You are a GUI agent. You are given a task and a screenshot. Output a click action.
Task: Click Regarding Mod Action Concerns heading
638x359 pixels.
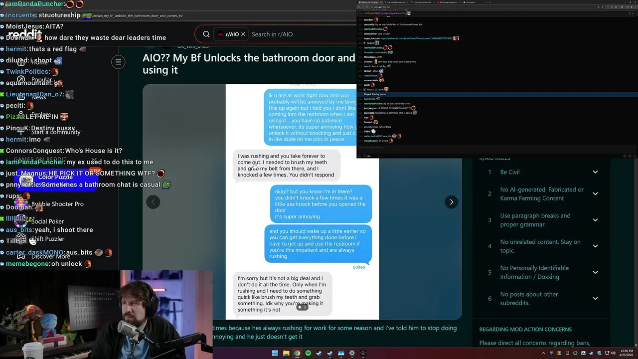click(525, 329)
